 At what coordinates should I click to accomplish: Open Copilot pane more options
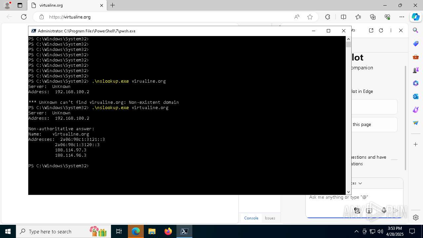(x=391, y=30)
